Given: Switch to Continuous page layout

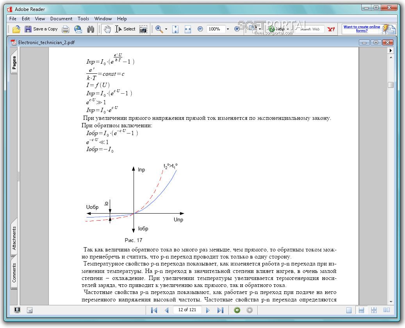Looking at the screenshot, I should 361,310.
